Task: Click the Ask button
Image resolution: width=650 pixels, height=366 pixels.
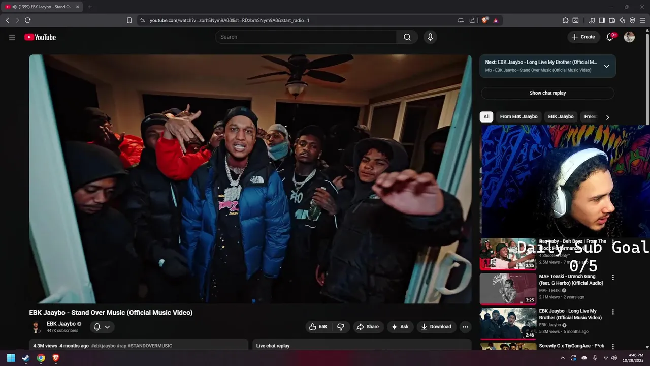Action: tap(400, 327)
